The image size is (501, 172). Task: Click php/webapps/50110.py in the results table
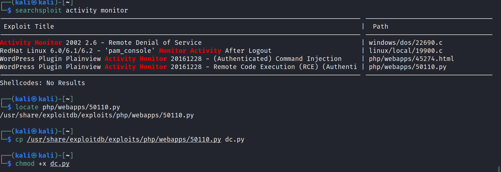407,67
